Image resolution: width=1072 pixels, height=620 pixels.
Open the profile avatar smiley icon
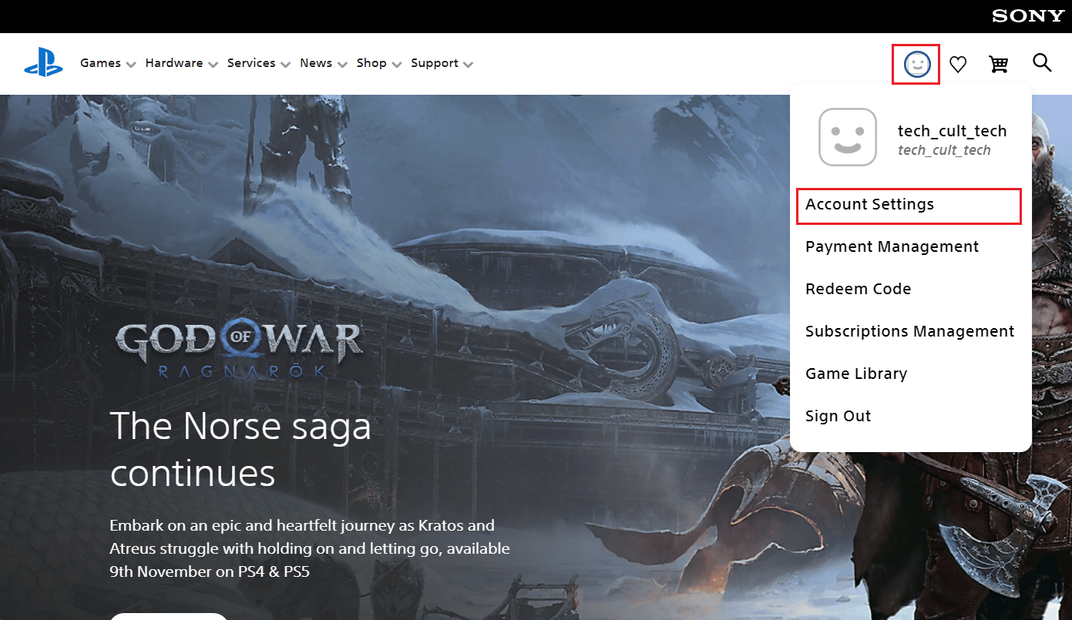tap(916, 65)
